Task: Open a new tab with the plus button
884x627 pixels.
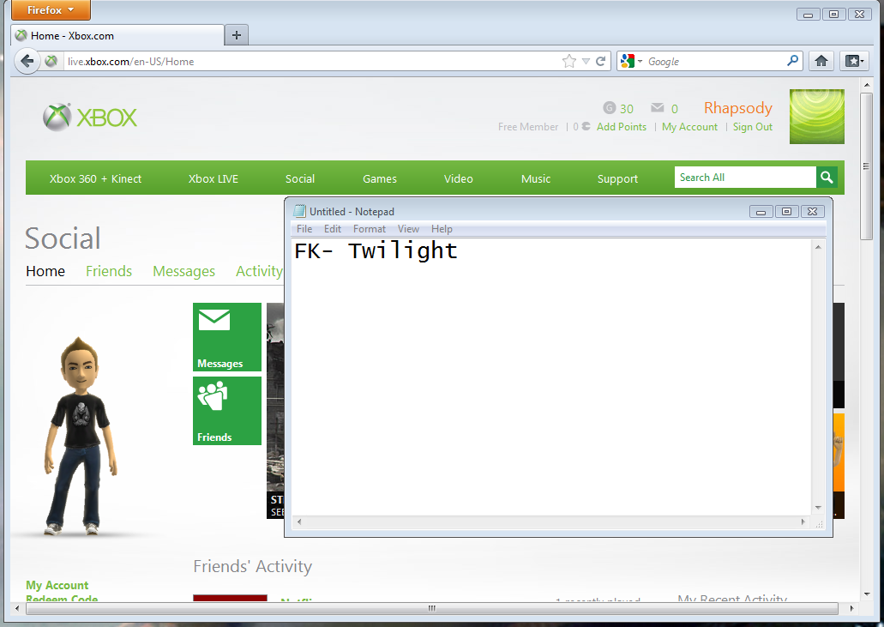Action: 237,35
